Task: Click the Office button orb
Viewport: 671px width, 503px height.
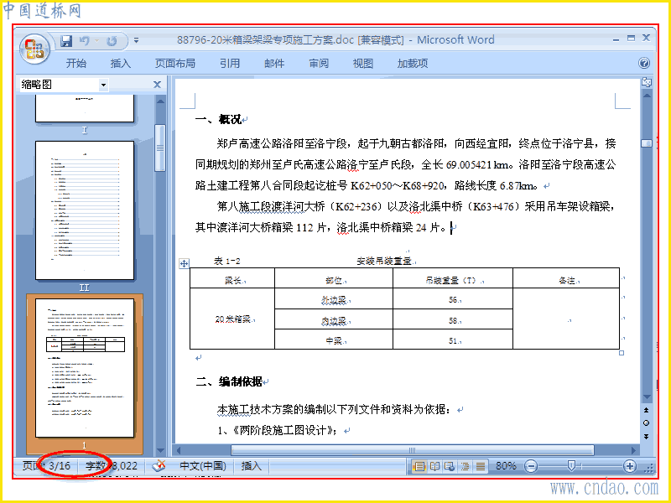Action: coord(34,49)
